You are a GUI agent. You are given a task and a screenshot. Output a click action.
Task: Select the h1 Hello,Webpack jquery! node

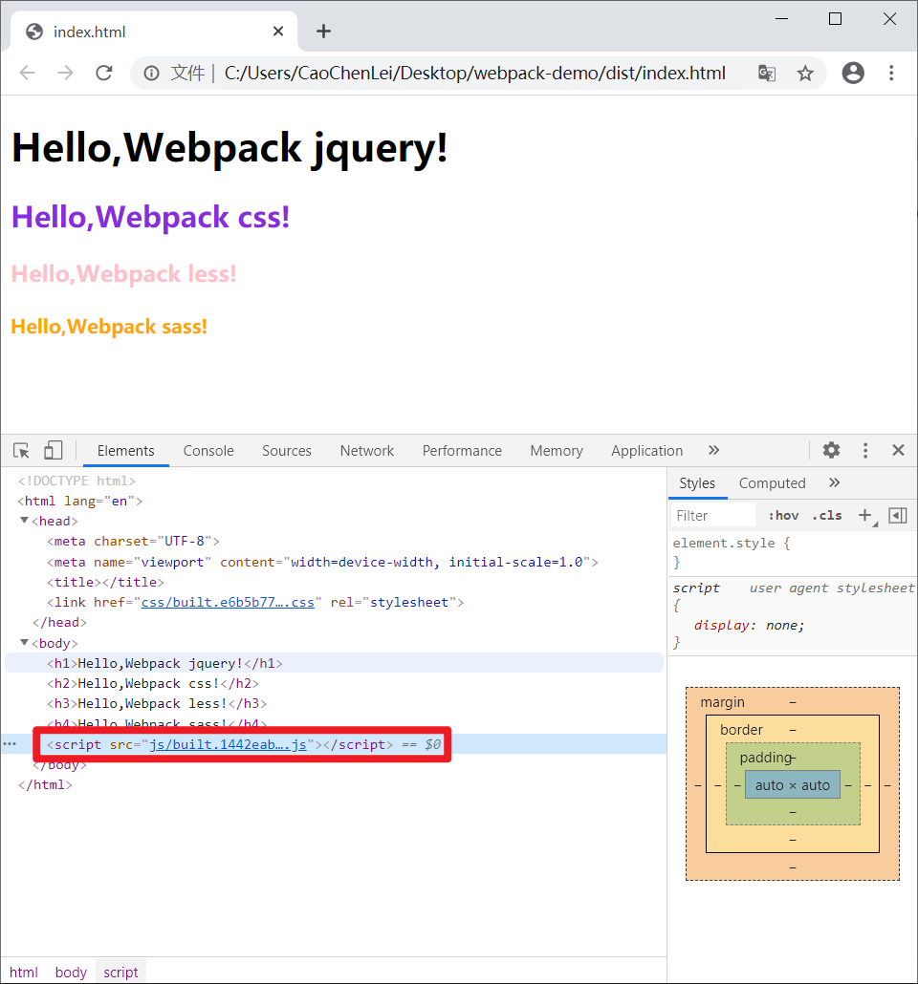(164, 663)
